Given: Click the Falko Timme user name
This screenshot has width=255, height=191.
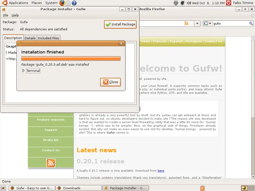Looking at the screenshot, I should pyautogui.click(x=243, y=3).
